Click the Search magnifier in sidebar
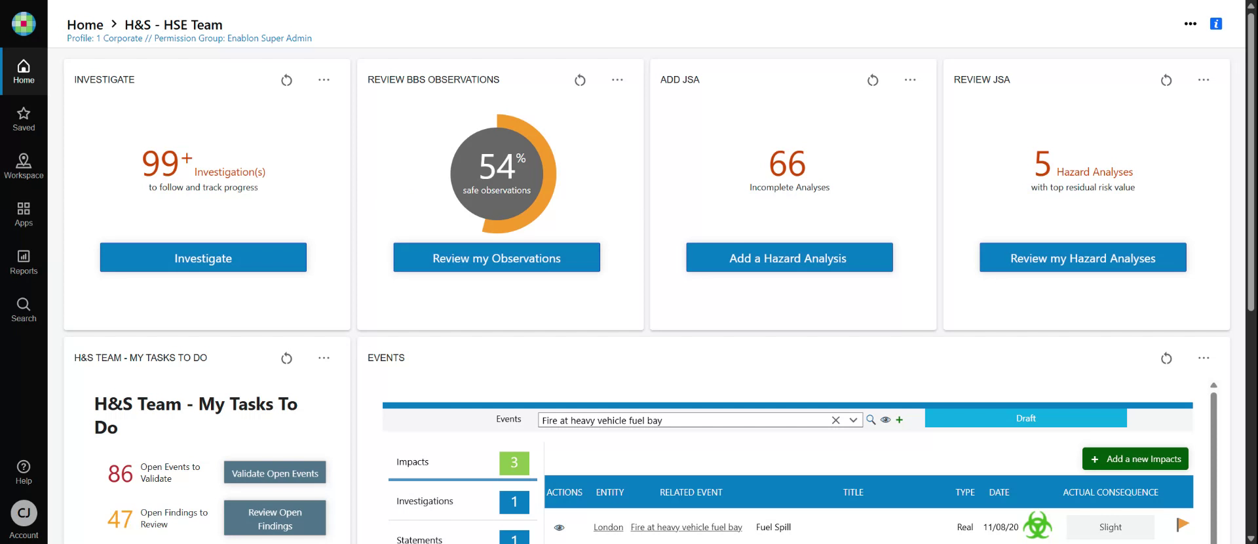 (24, 309)
